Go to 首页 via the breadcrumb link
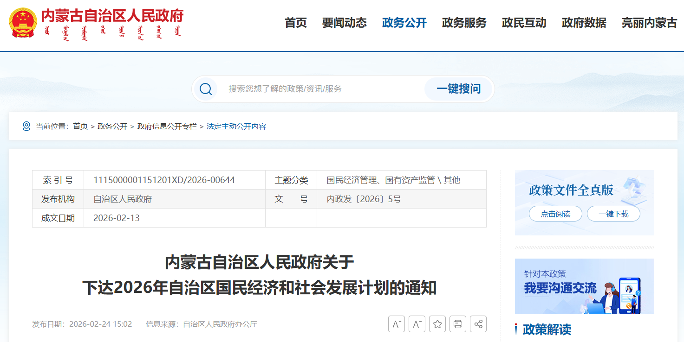Image resolution: width=684 pixels, height=342 pixels. coord(79,126)
